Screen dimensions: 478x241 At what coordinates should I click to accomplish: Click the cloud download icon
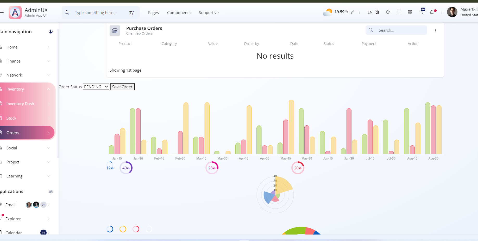388,12
